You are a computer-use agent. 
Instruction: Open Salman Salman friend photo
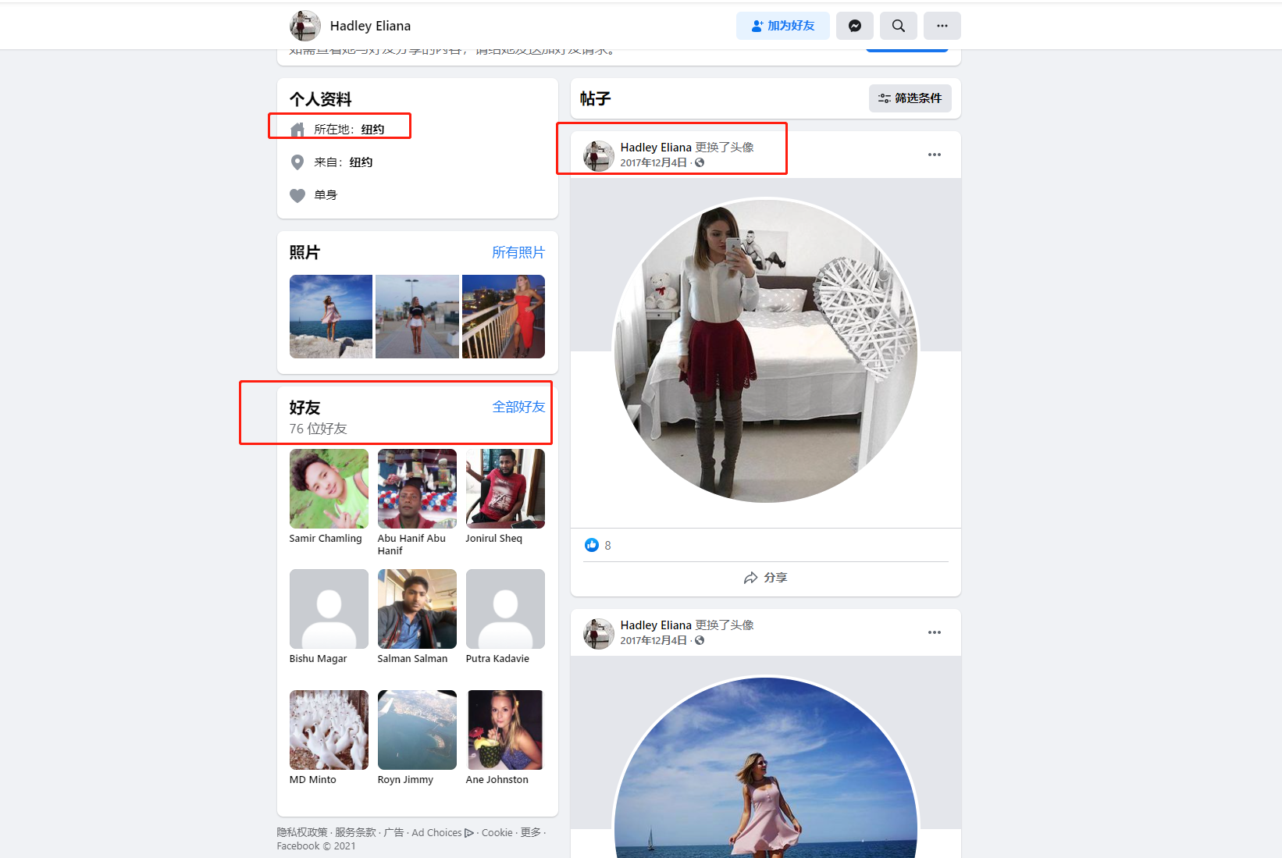(x=417, y=609)
